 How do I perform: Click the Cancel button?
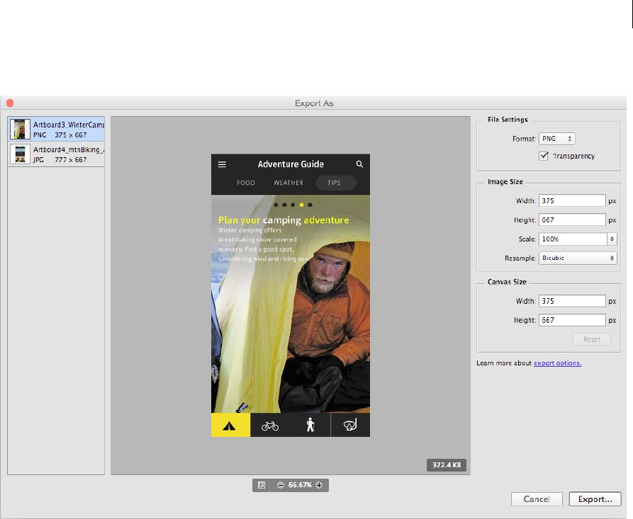[537, 499]
